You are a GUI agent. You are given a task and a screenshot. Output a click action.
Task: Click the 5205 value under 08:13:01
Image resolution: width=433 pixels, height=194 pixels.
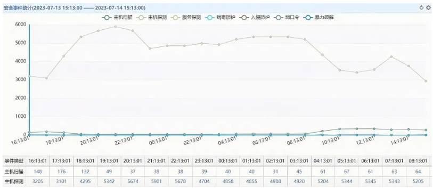point(418,182)
